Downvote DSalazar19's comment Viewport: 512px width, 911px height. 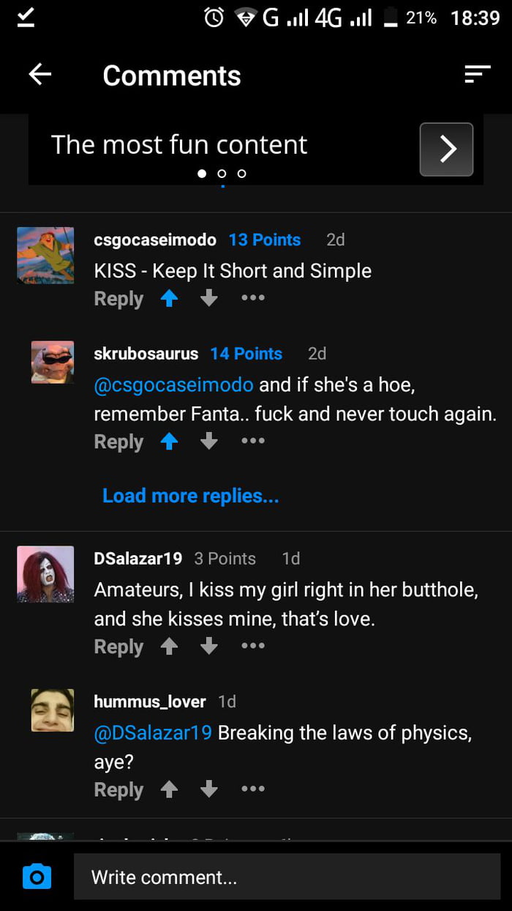pyautogui.click(x=209, y=647)
